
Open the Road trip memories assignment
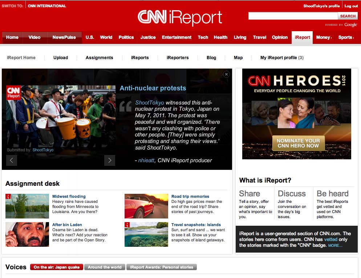pos(190,196)
